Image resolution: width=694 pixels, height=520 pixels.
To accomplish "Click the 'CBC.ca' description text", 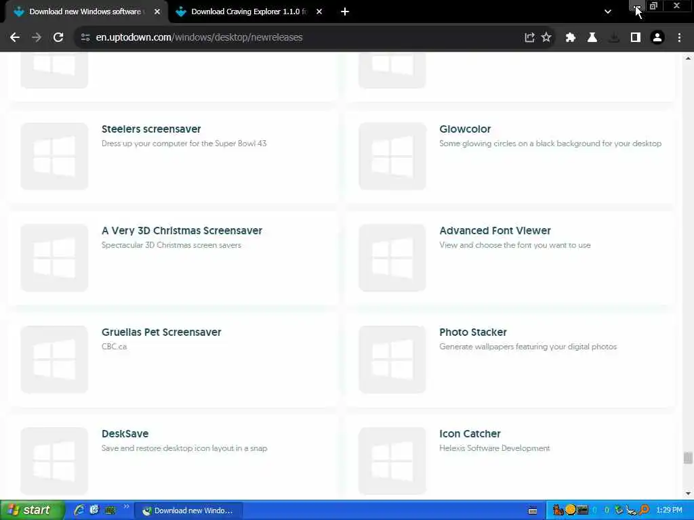I will 114,347.
